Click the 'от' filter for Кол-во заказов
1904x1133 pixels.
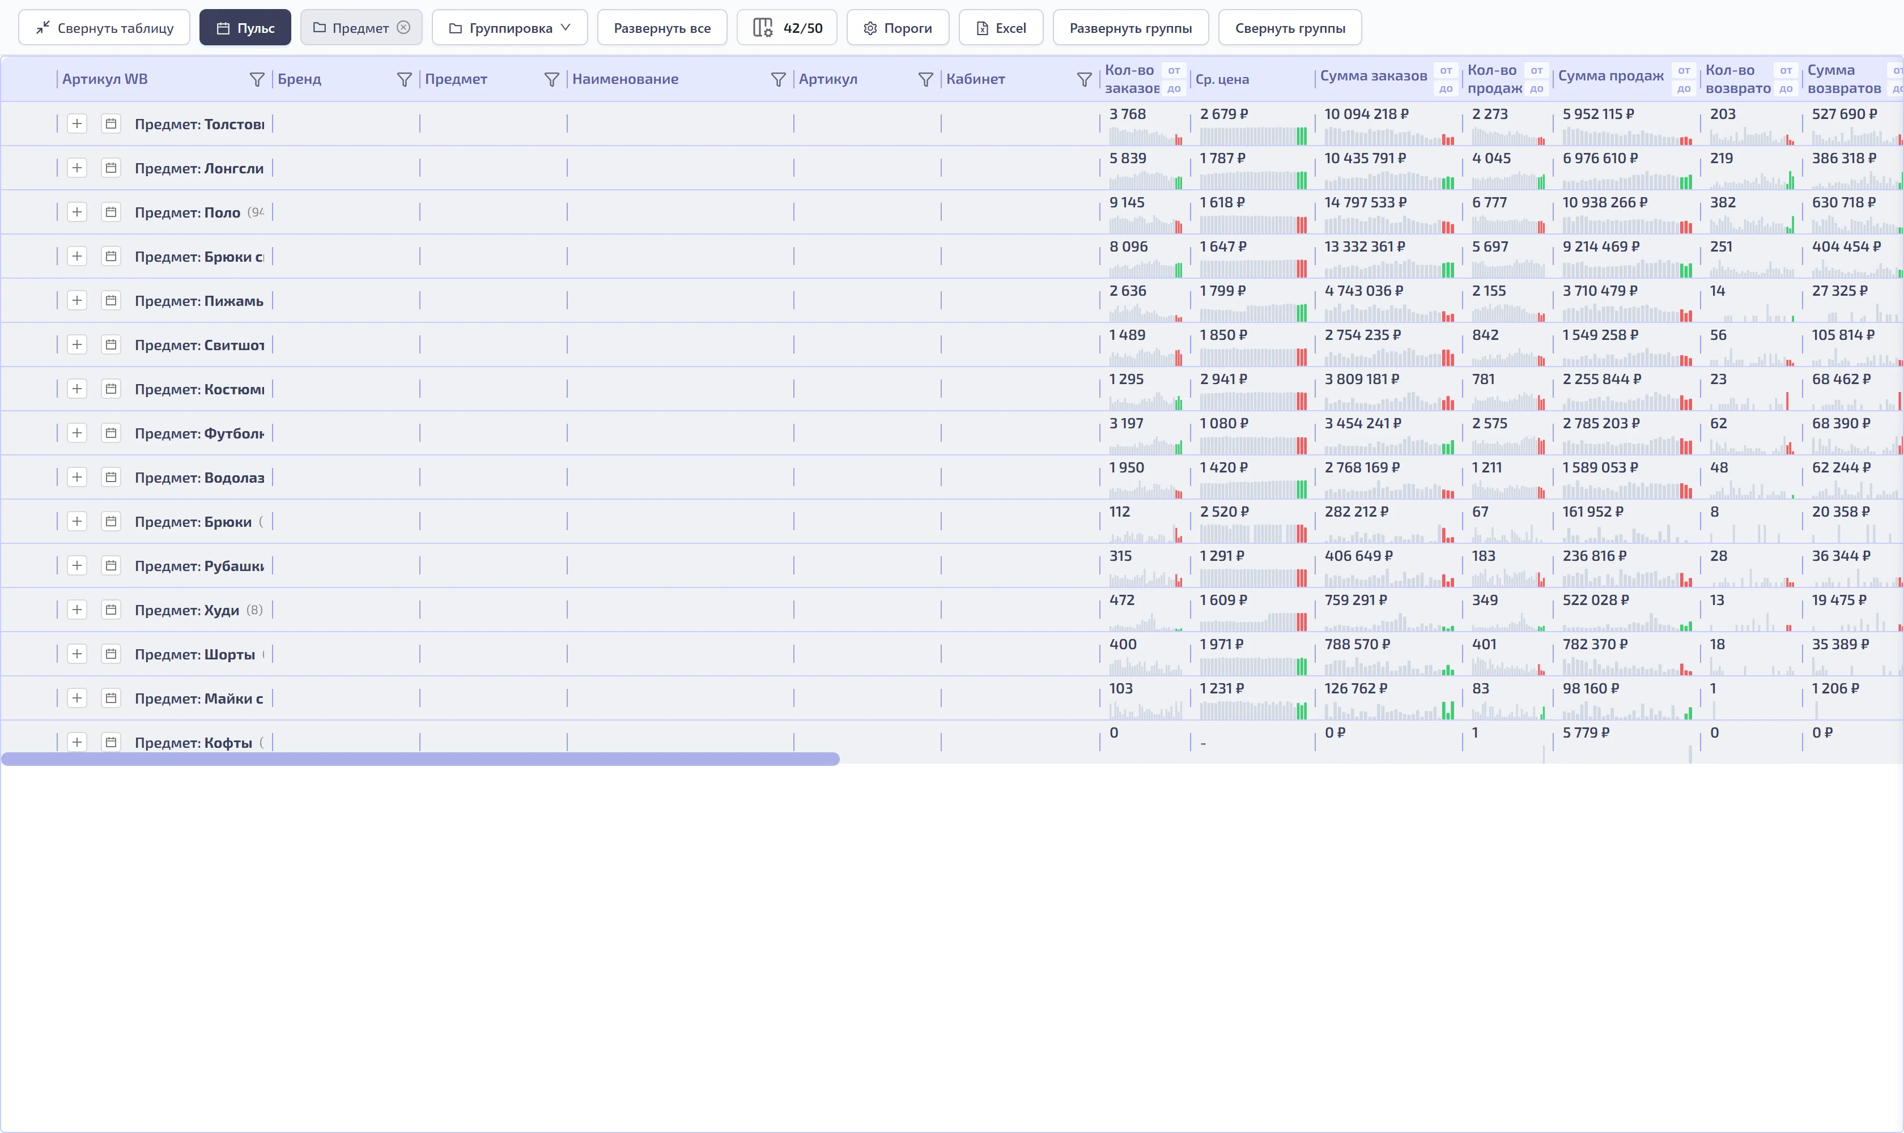(x=1174, y=70)
